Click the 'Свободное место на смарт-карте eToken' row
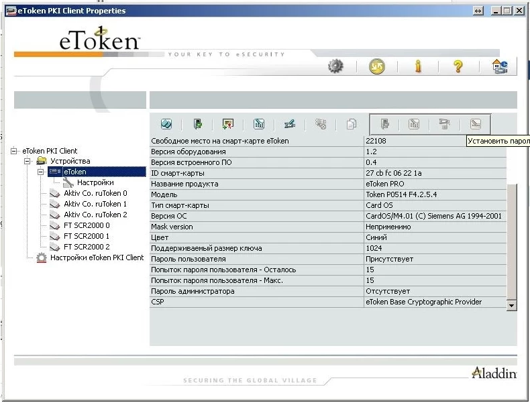Viewport: 530px width, 405px height. 328,141
